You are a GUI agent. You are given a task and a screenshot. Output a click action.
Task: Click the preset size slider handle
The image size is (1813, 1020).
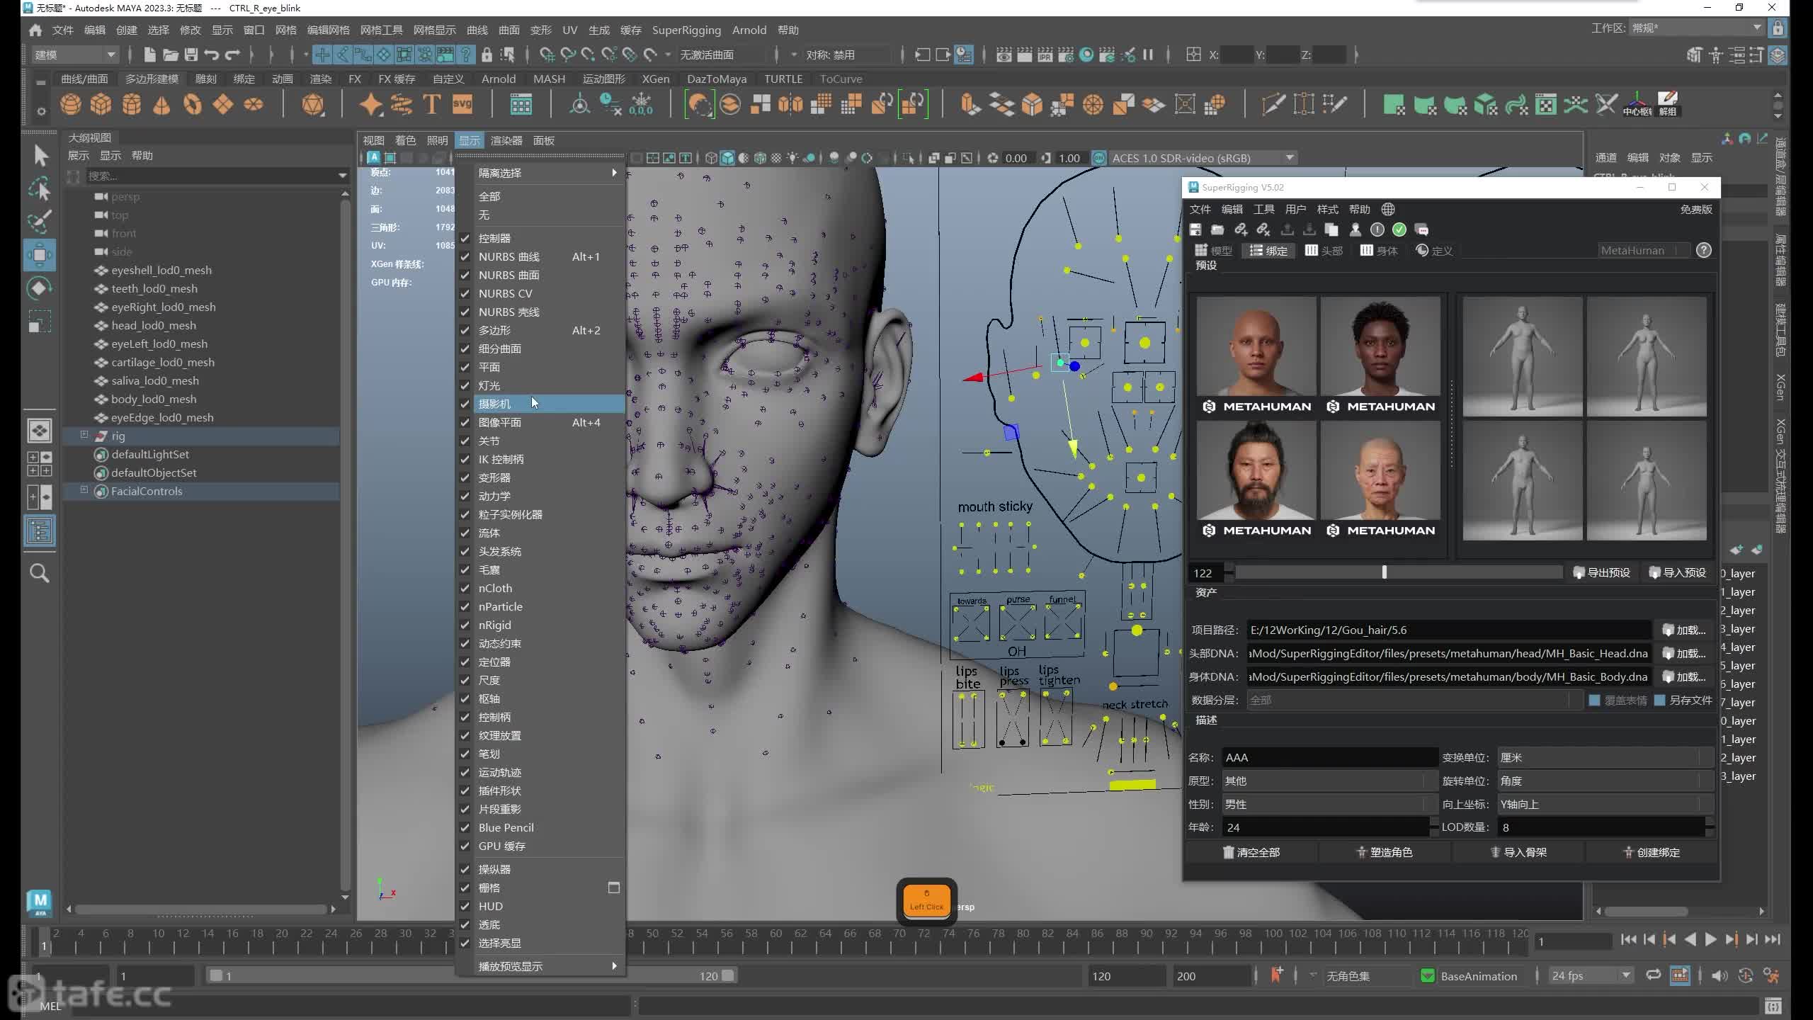(x=1384, y=572)
